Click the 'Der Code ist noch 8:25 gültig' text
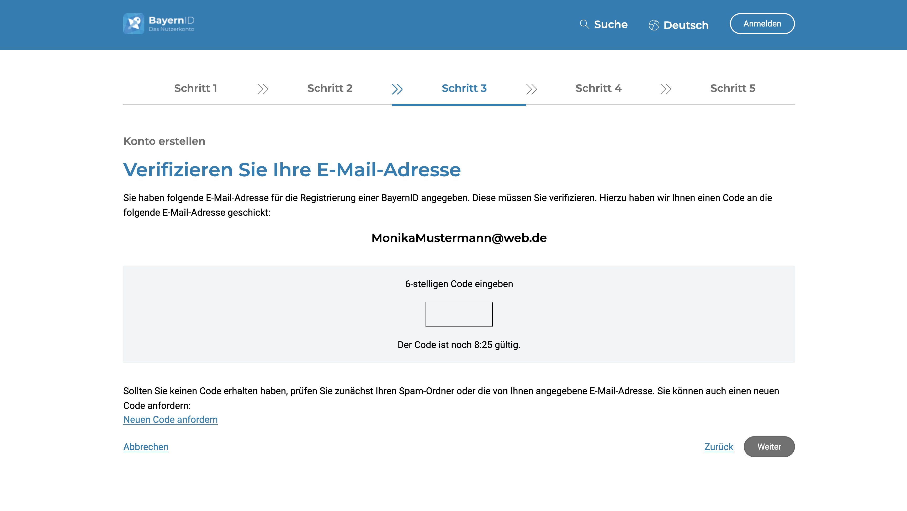Image resolution: width=907 pixels, height=511 pixels. pyautogui.click(x=459, y=345)
